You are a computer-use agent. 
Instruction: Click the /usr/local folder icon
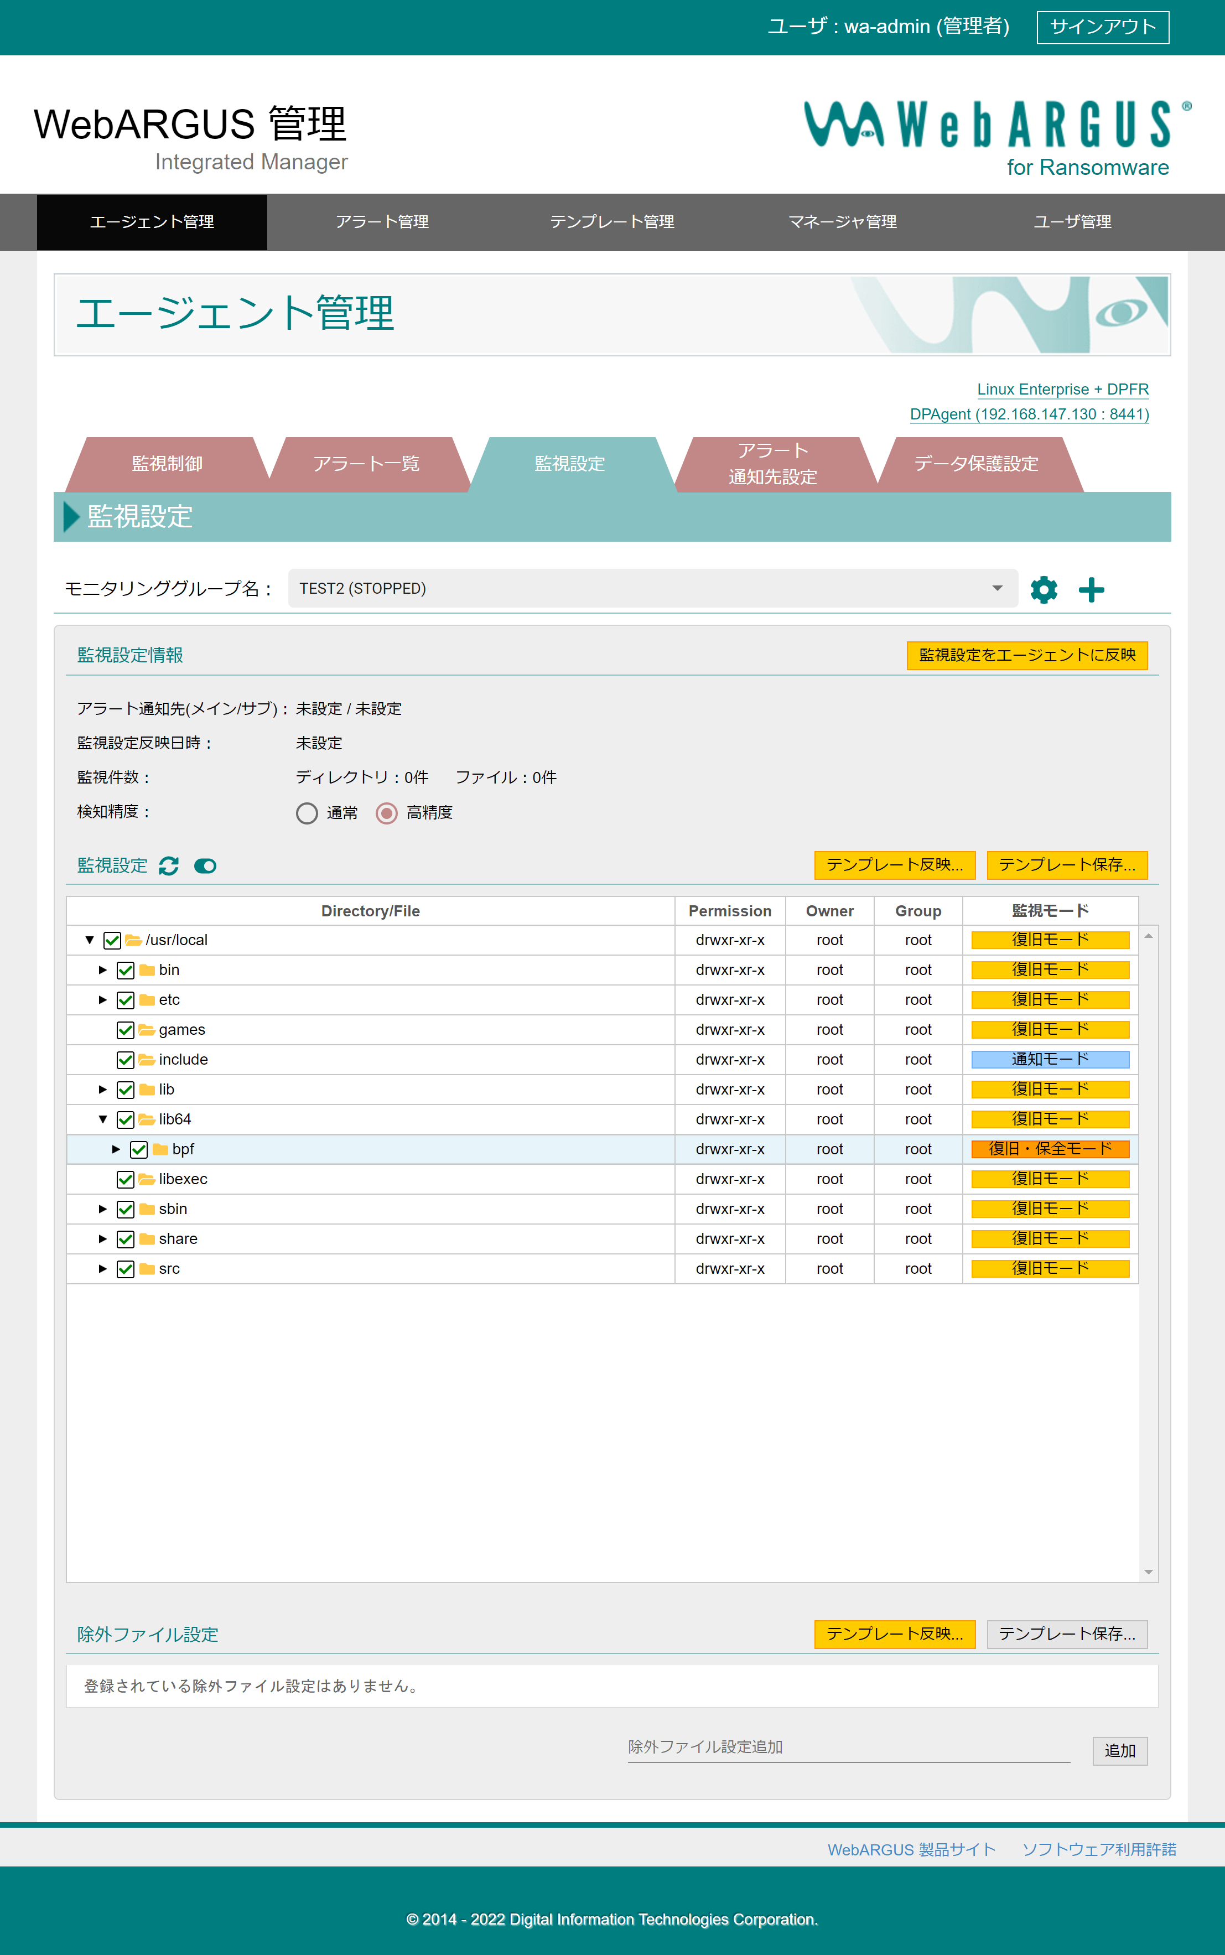point(134,940)
